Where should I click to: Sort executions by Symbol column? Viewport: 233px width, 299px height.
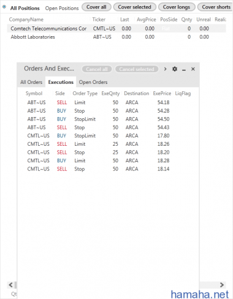[x=34, y=94]
